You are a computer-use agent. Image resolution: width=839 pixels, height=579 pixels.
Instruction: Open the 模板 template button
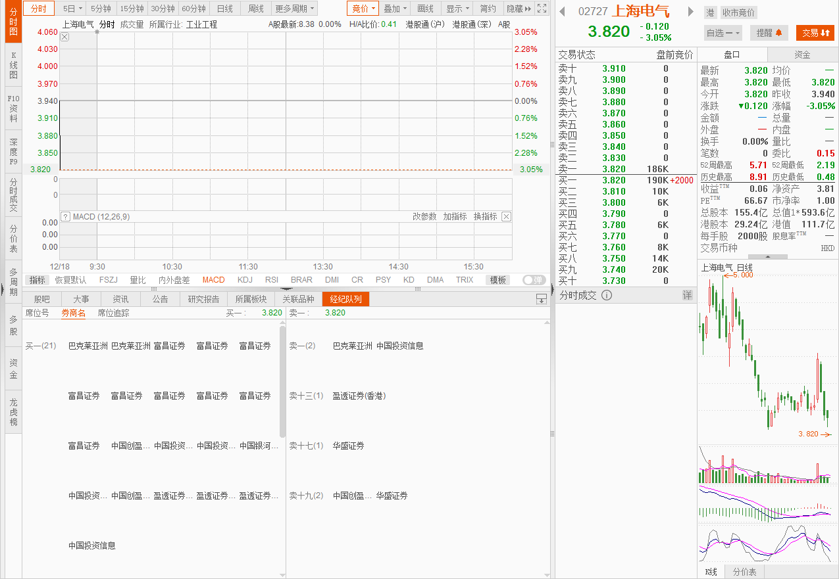coord(498,280)
